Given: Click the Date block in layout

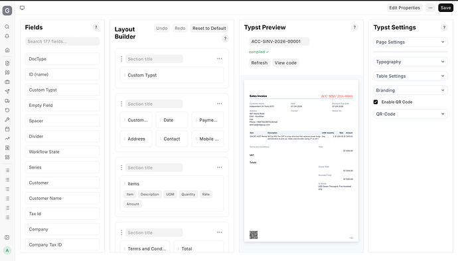Looking at the screenshot, I should 172,120.
